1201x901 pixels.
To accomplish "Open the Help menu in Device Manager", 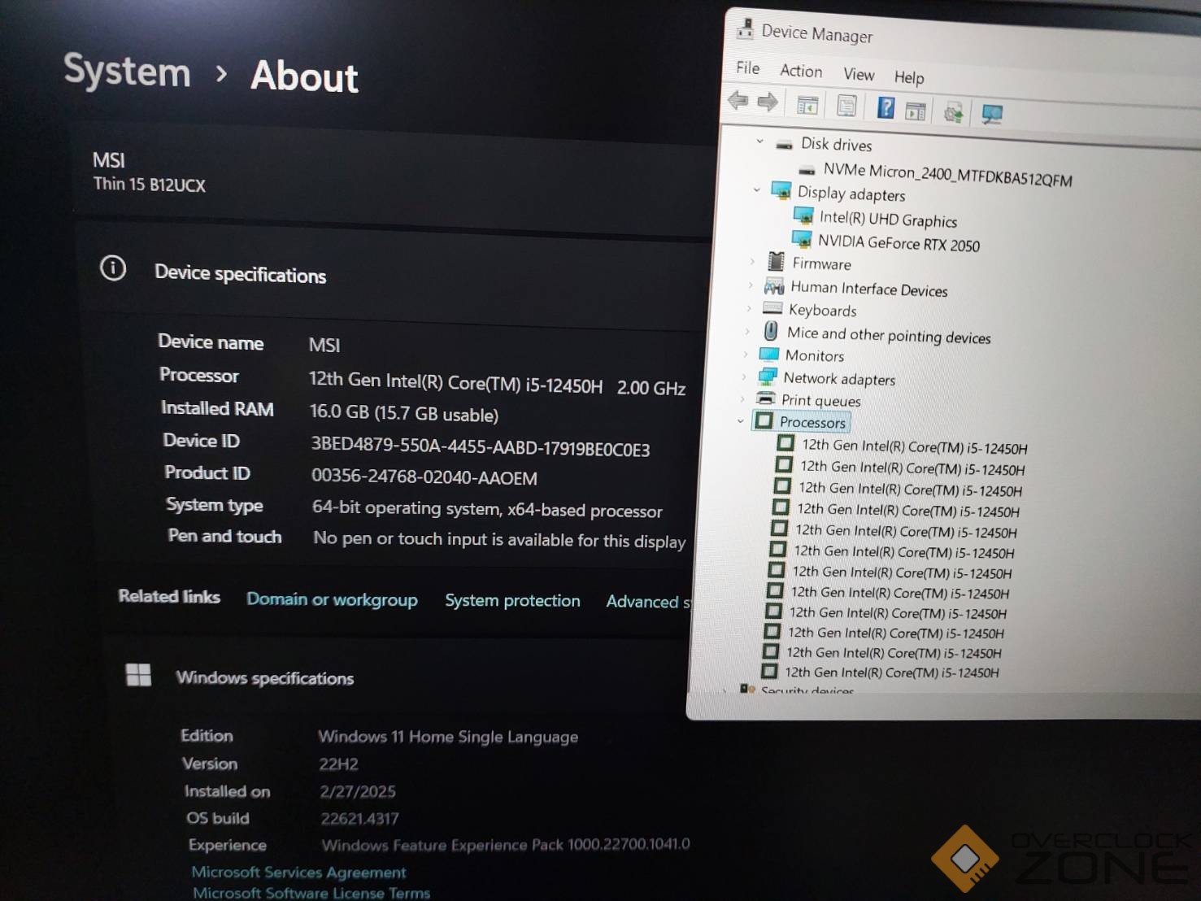I will 909,77.
